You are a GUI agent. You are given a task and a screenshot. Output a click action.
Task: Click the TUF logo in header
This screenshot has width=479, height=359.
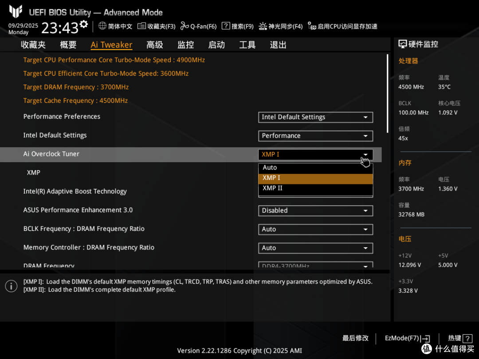coord(16,12)
